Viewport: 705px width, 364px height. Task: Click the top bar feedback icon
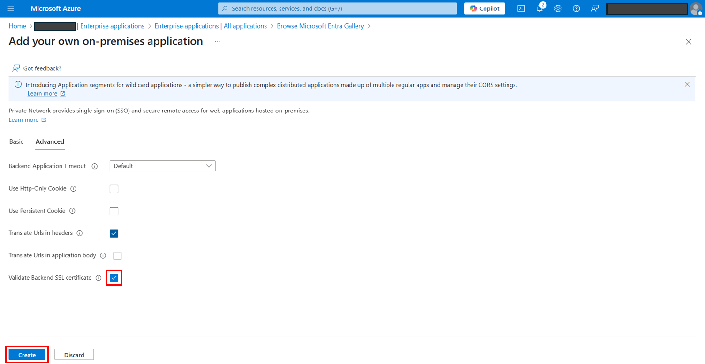click(595, 8)
